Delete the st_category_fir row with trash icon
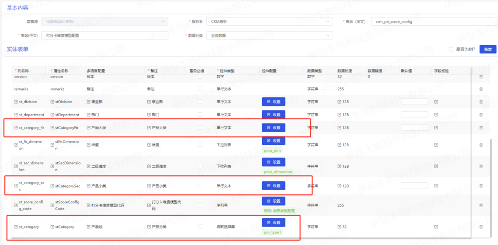 click(481, 127)
